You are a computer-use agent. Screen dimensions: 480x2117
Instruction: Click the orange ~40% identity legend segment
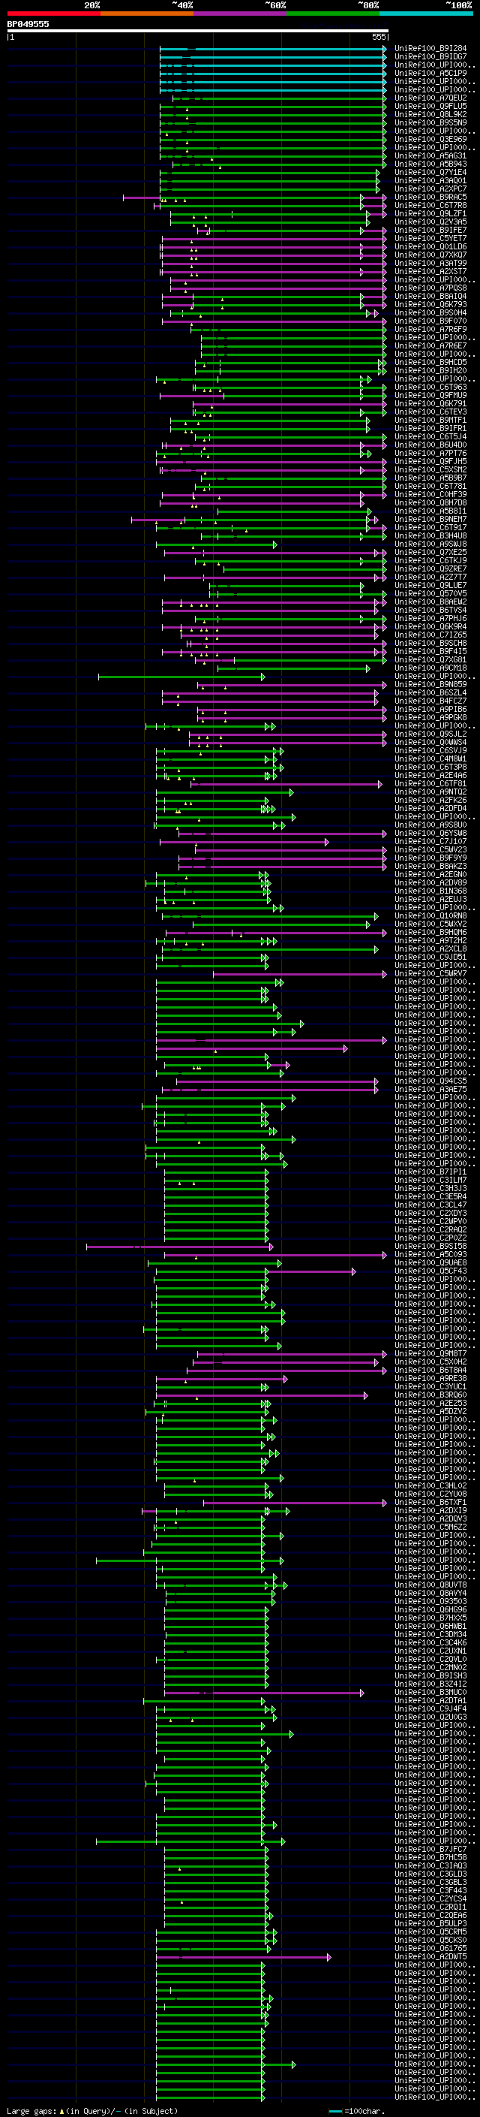147,14
